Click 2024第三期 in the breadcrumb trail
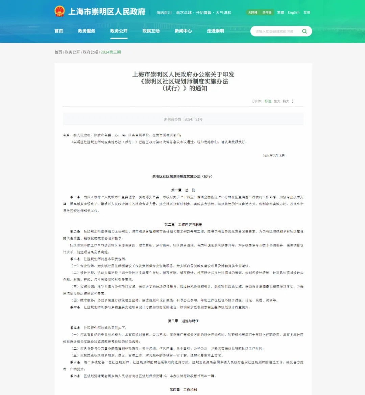The height and width of the screenshot is (395, 365). (x=111, y=52)
